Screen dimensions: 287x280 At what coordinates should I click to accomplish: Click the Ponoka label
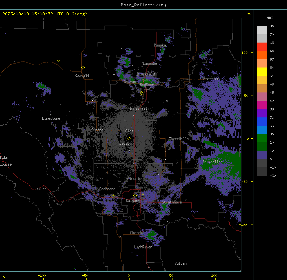[160, 45]
